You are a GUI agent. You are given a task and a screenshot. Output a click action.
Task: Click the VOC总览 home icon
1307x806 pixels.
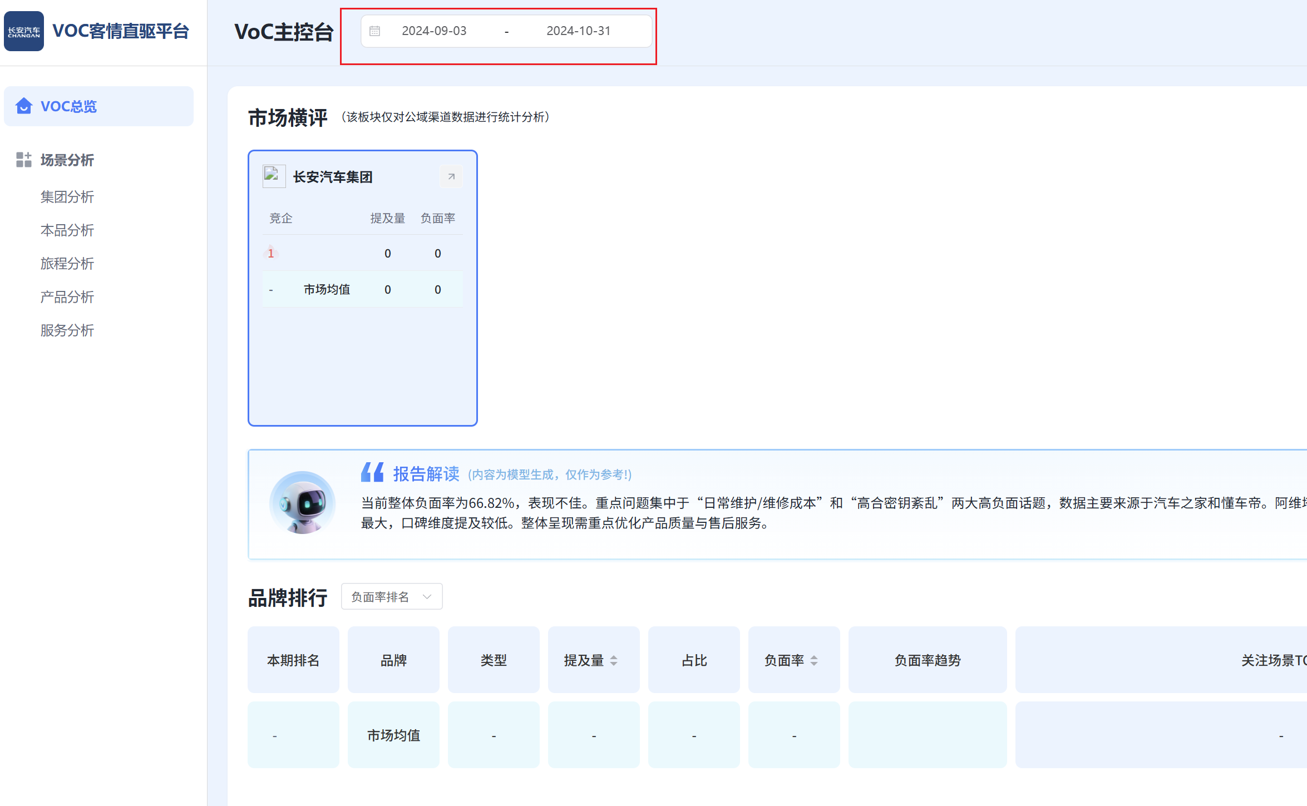(x=24, y=106)
